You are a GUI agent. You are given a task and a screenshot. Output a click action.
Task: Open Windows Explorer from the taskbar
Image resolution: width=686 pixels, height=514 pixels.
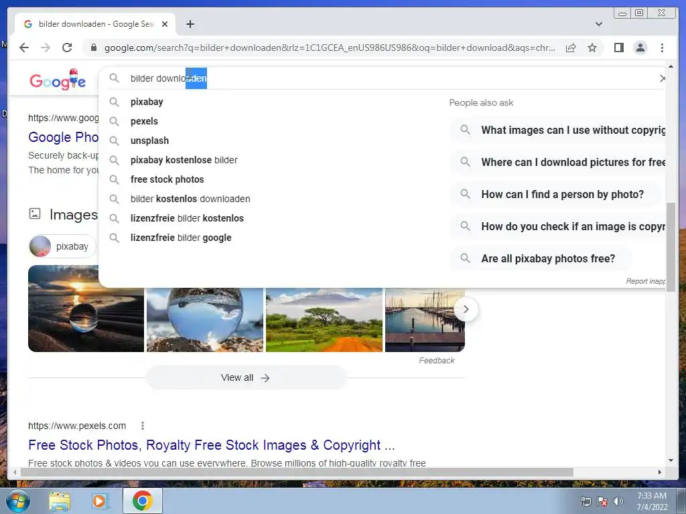[60, 501]
